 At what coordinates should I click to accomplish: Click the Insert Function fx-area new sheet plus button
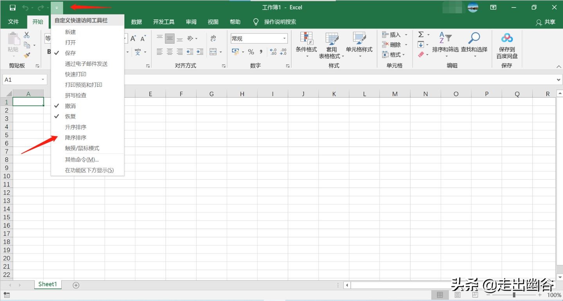click(76, 285)
